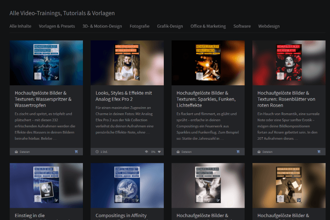The width and height of the screenshot is (330, 220).
Task: Click description starting 'Es flackert und flimmert'
Action: 208,126
